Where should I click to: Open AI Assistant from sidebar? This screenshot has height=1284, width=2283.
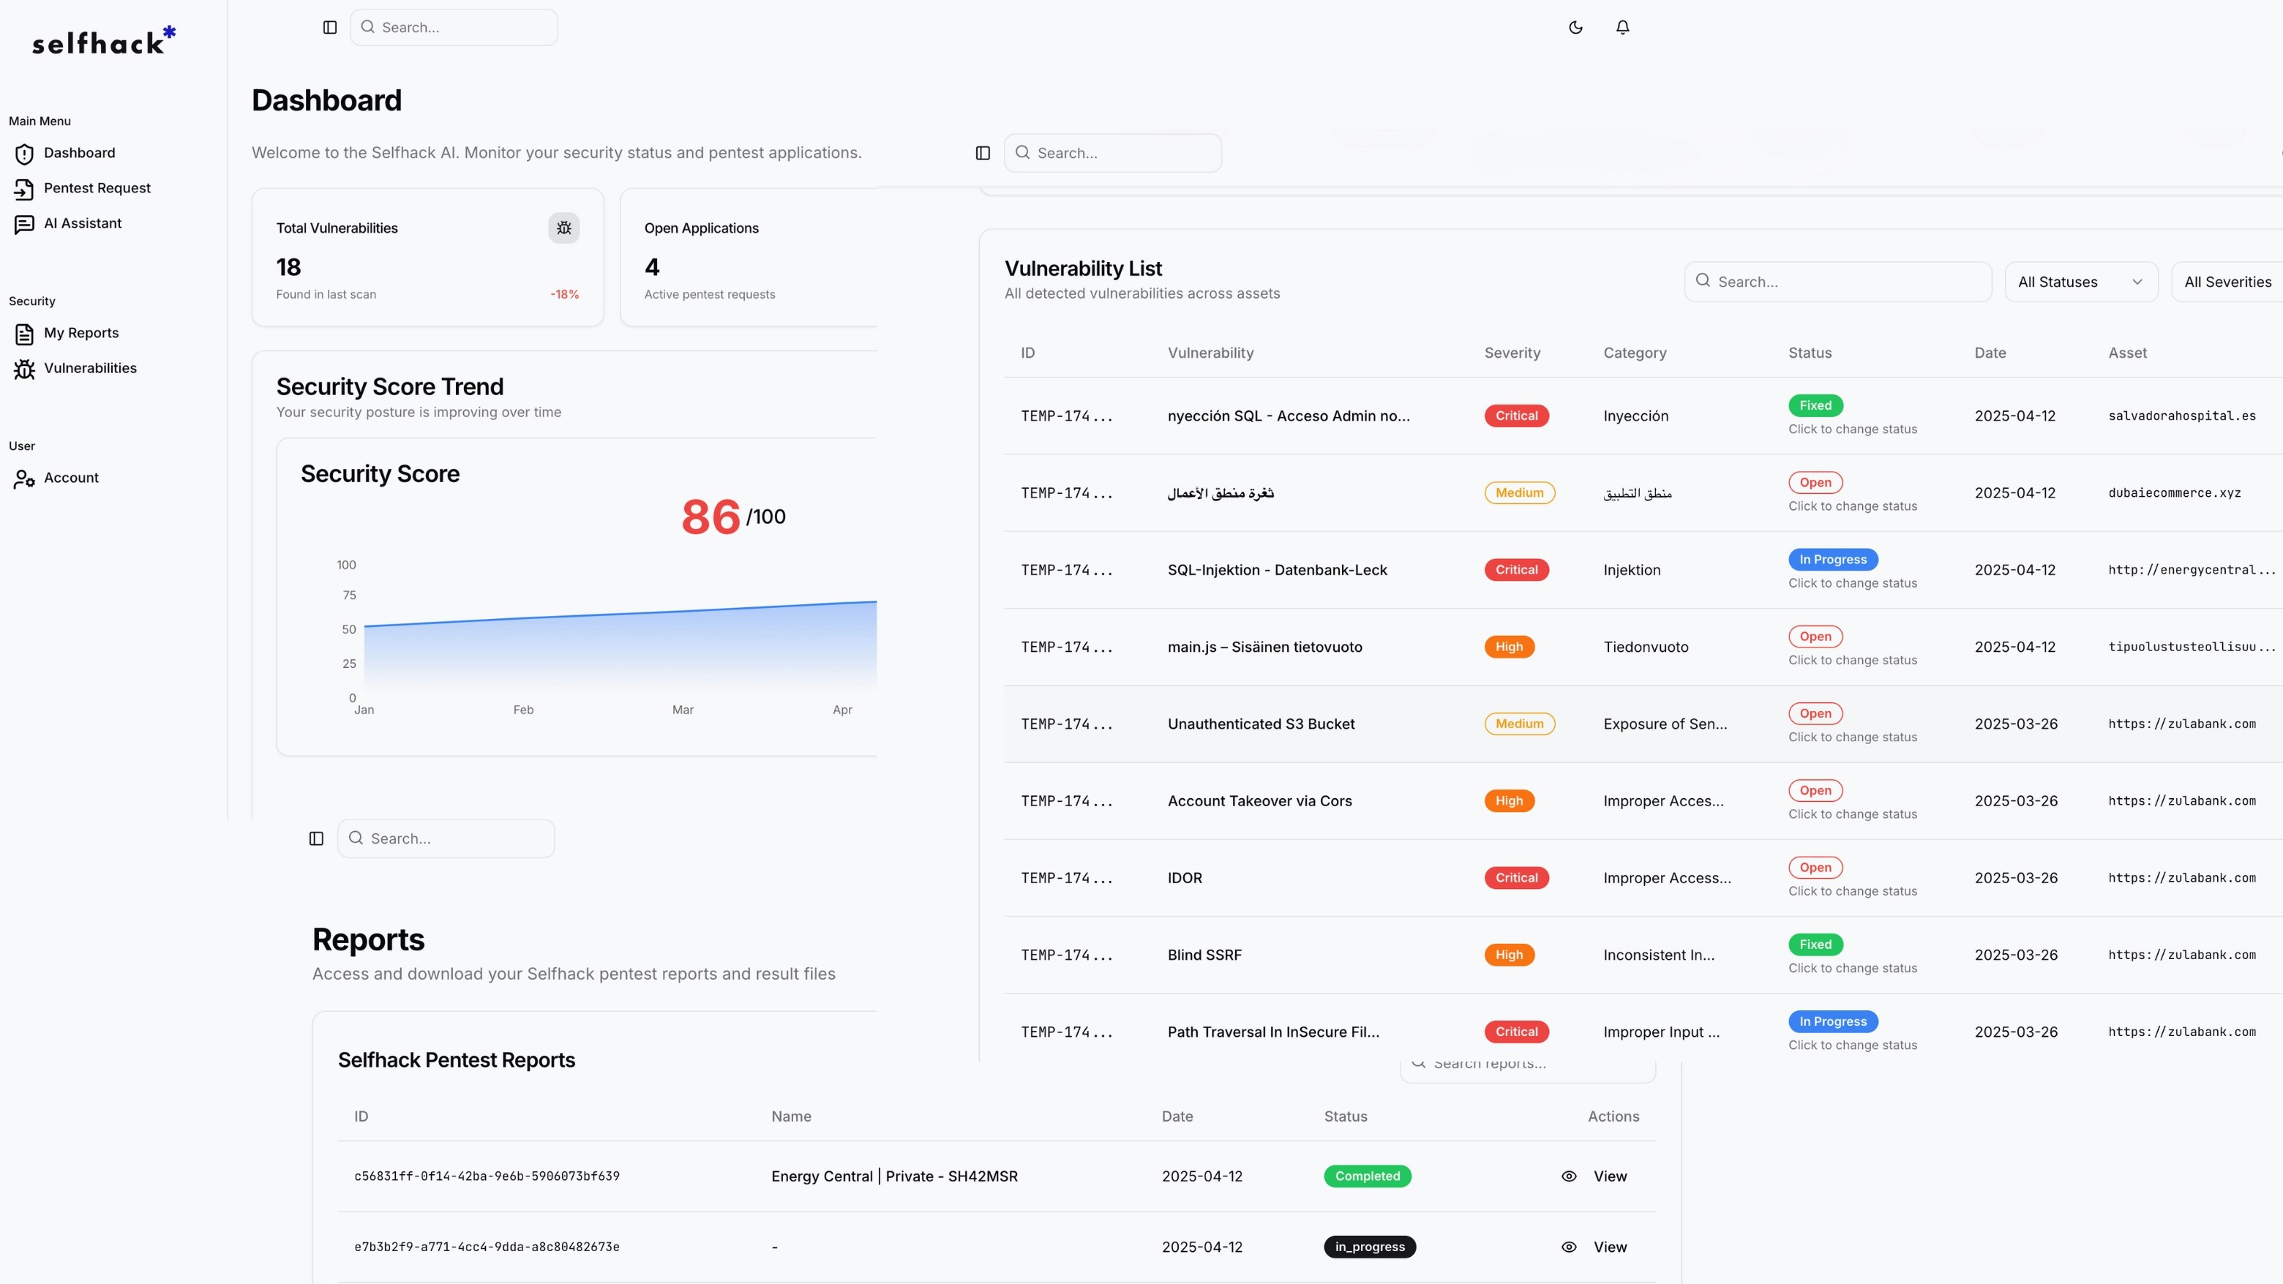click(x=83, y=223)
